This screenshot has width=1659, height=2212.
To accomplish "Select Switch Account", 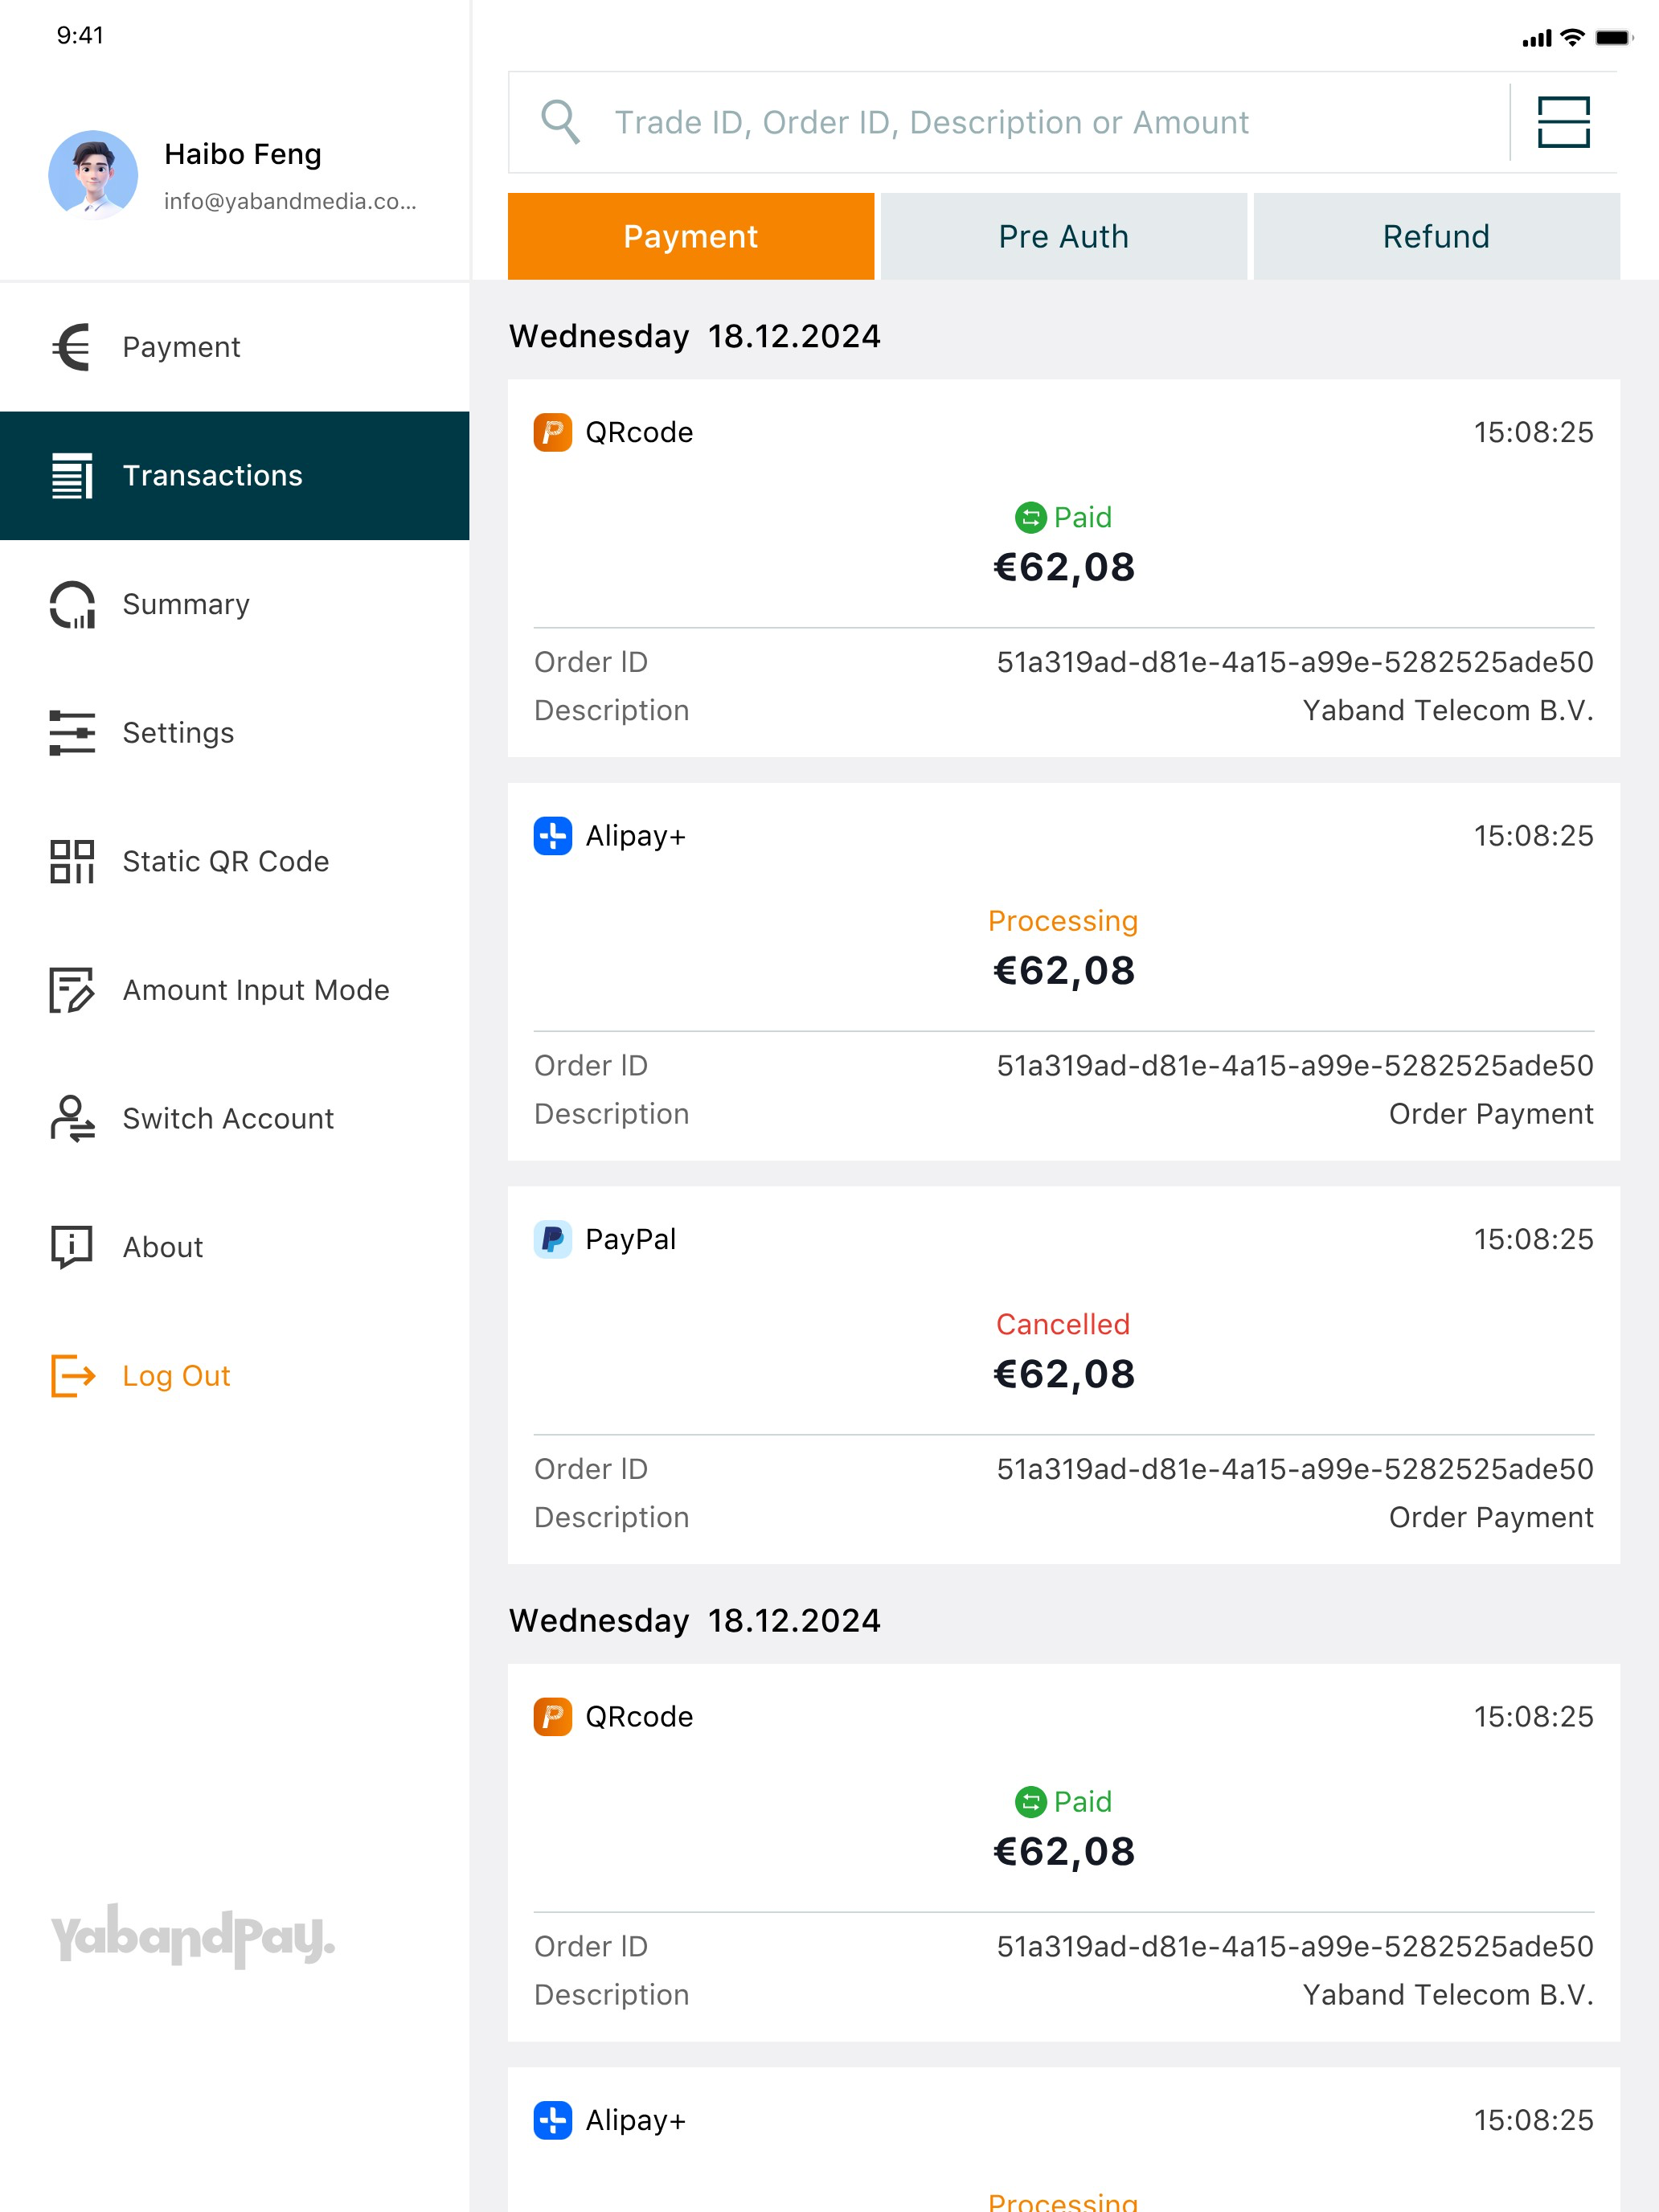I will click(235, 1118).
